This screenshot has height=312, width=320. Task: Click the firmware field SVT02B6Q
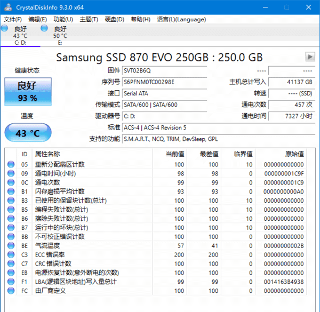point(164,70)
